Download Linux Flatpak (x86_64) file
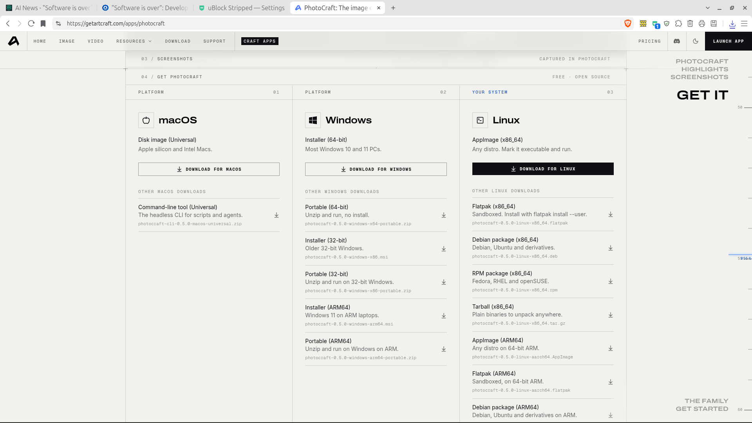752x423 pixels. coord(611,215)
